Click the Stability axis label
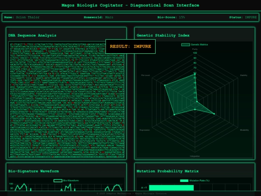Viewport: 261px width, 196px height. (244, 75)
